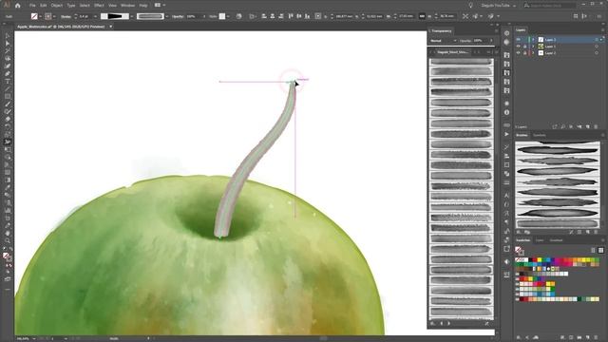Image resolution: width=608 pixels, height=342 pixels.
Task: Hide Layer 1 with eye icon
Action: [519, 47]
